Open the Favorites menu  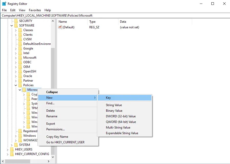35,10
